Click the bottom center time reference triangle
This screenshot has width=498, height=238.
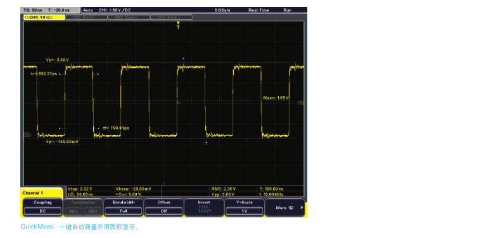point(163,184)
